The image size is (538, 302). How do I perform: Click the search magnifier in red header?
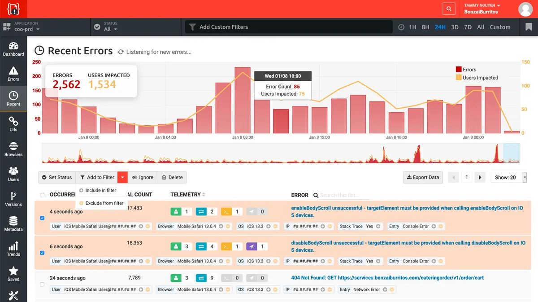pos(448,9)
